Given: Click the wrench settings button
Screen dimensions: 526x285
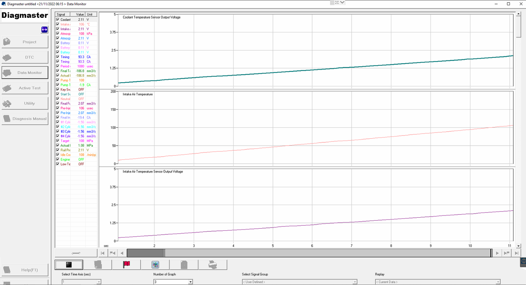Looking at the screenshot, I should click(x=76, y=253).
